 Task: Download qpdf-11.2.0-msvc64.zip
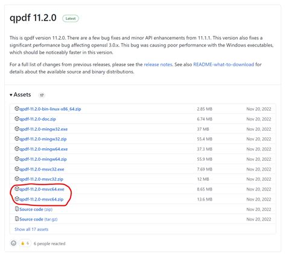(42, 199)
